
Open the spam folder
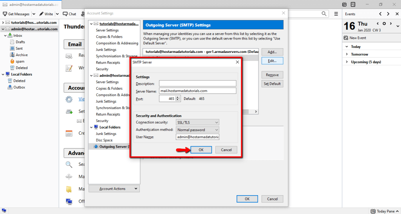20,62
